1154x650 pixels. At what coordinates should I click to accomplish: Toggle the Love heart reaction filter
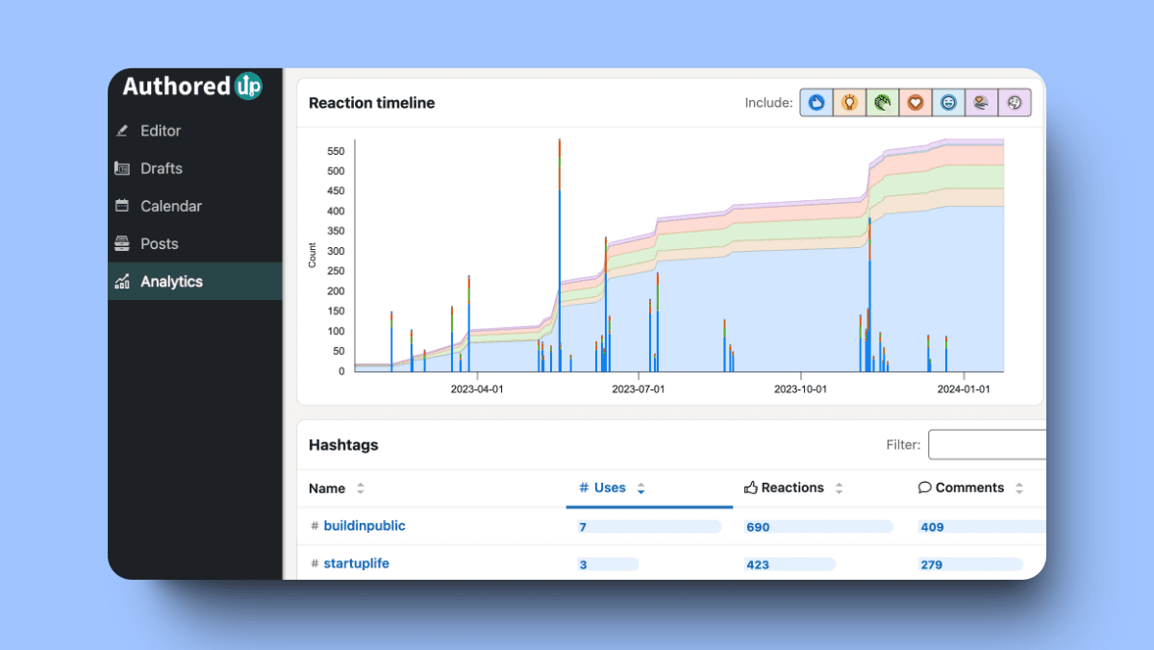[916, 102]
